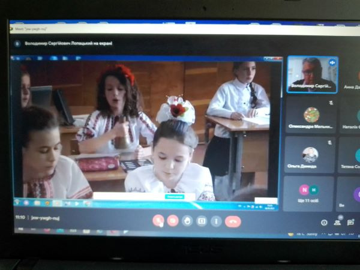Click the presenter avatar icon beside the name

click(x=17, y=44)
